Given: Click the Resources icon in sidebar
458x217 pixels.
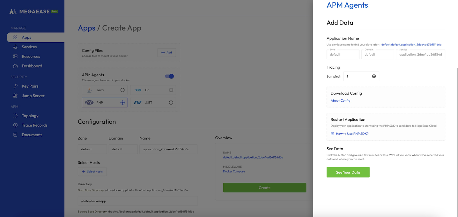Looking at the screenshot, I should point(15,57).
